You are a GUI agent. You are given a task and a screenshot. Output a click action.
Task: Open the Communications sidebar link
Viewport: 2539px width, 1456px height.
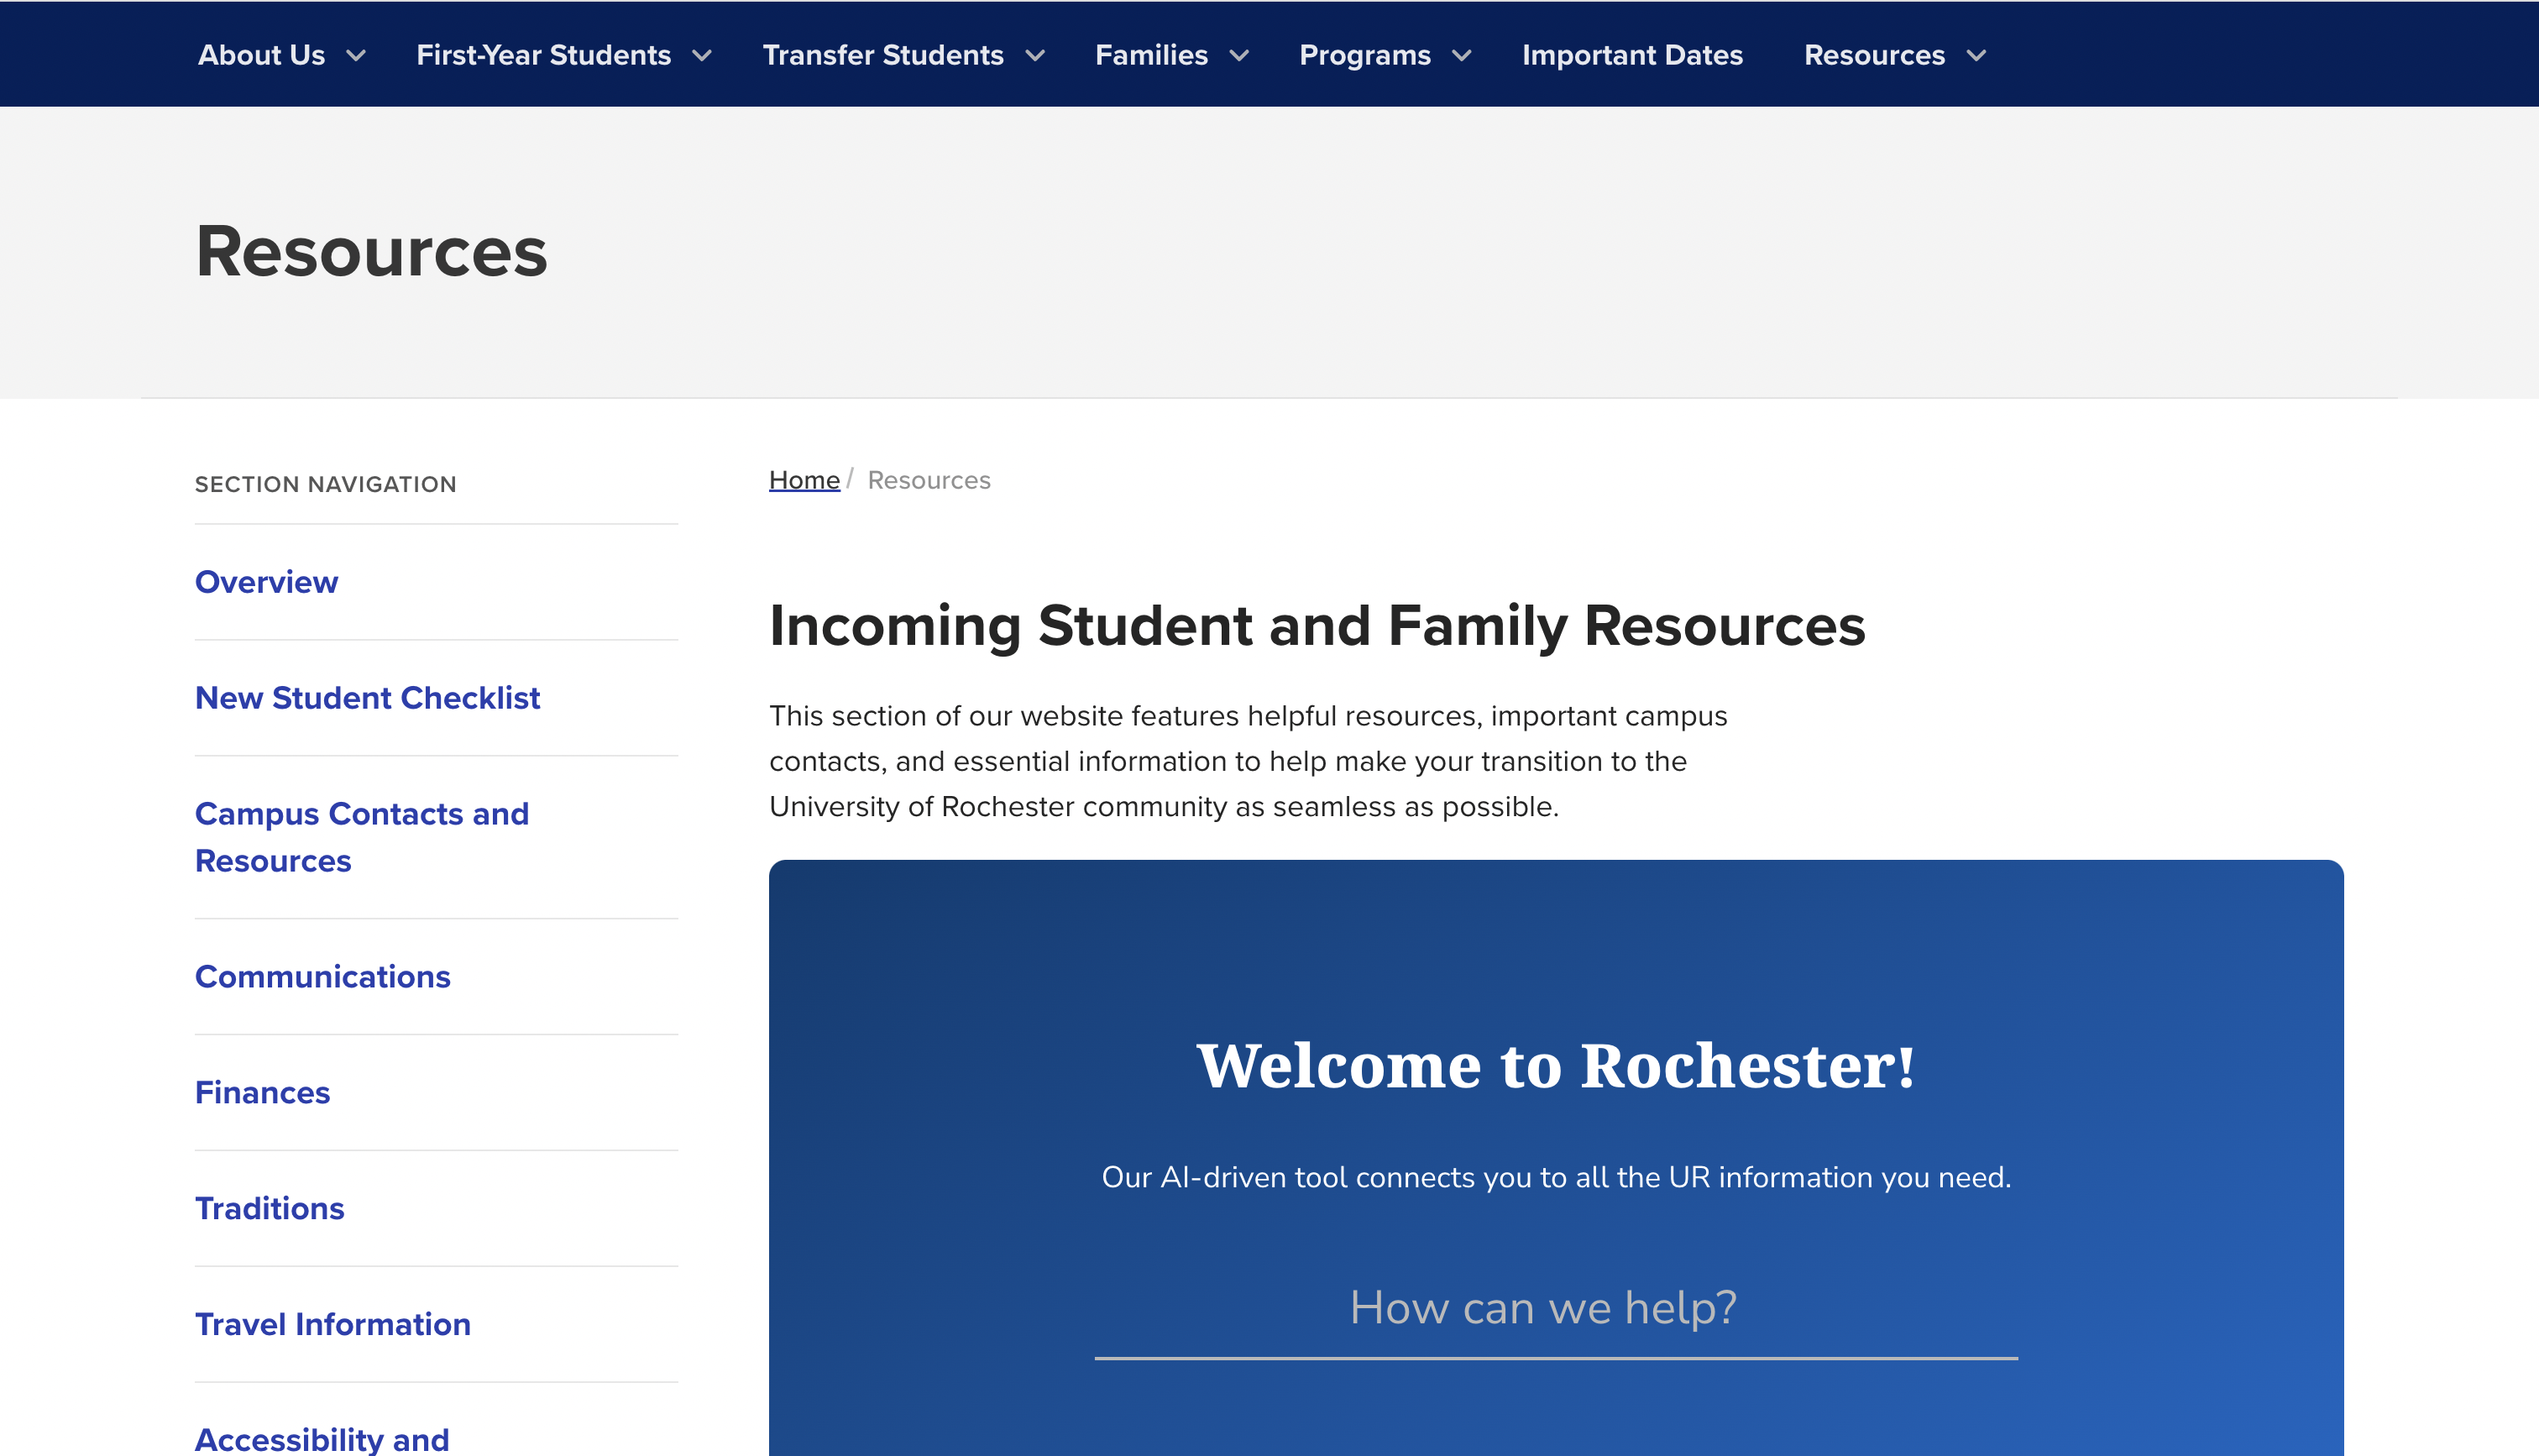pos(322,977)
